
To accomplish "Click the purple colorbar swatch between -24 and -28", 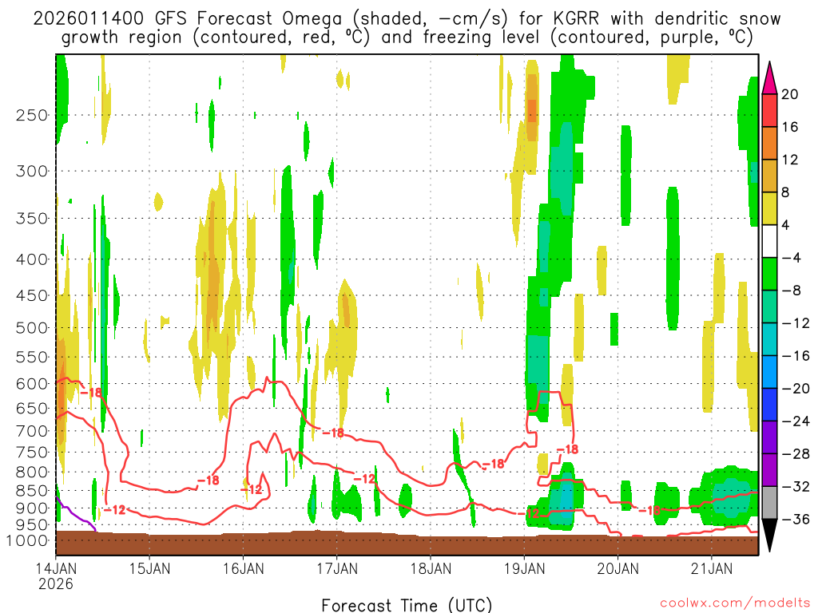I will point(769,437).
